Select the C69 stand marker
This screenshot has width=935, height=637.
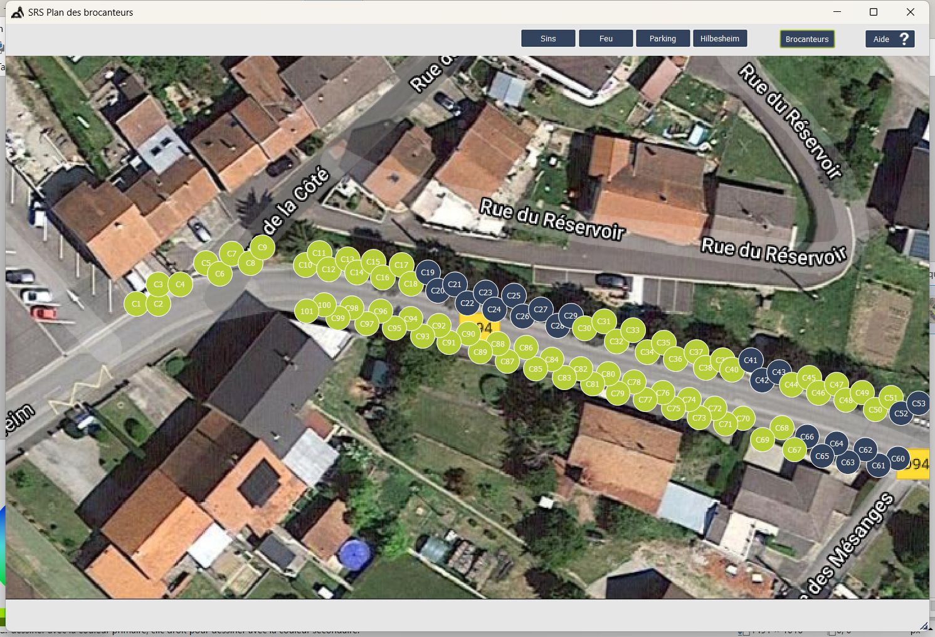pos(763,440)
